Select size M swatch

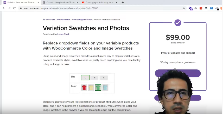(x=94, y=78)
